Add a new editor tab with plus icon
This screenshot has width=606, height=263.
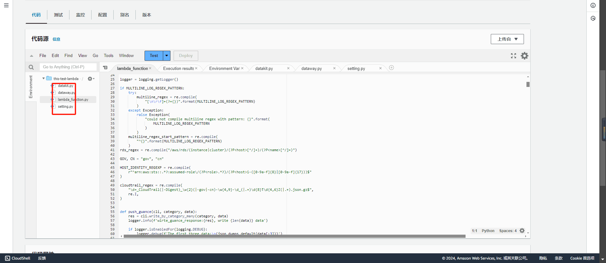pyautogui.click(x=391, y=68)
